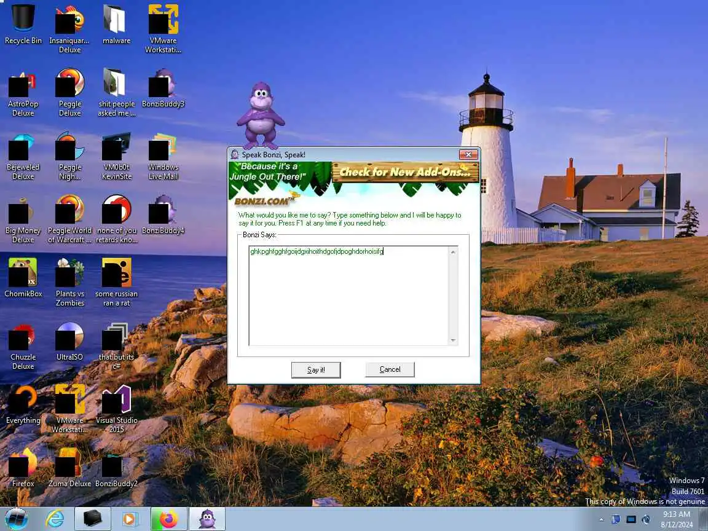Close the Speak Bonzi, Speak! dialog
The width and height of the screenshot is (708, 531).
(468, 154)
